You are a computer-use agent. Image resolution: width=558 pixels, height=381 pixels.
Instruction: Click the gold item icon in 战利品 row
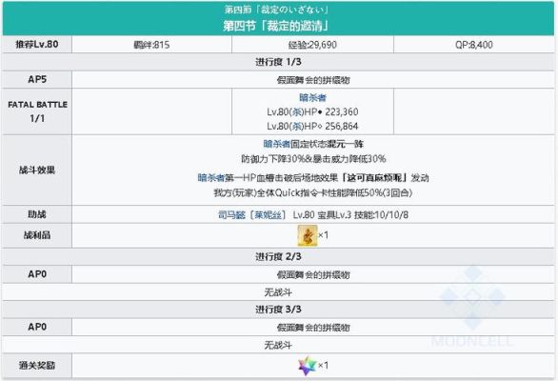point(308,235)
